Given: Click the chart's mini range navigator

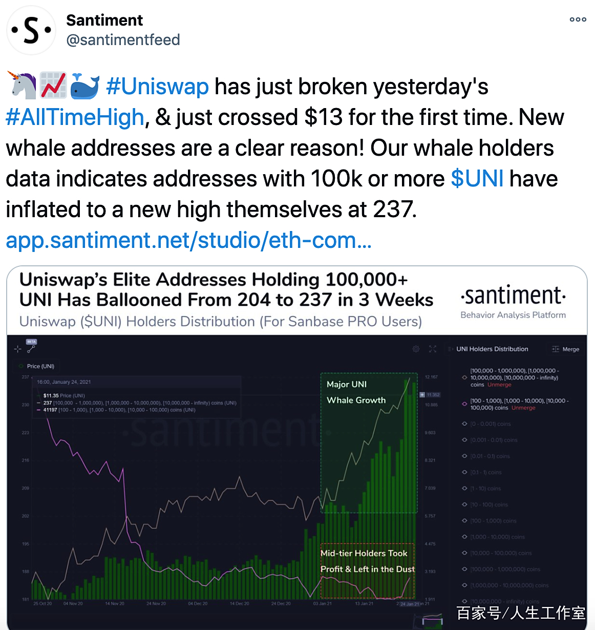Looking at the screenshot, I should (431, 621).
